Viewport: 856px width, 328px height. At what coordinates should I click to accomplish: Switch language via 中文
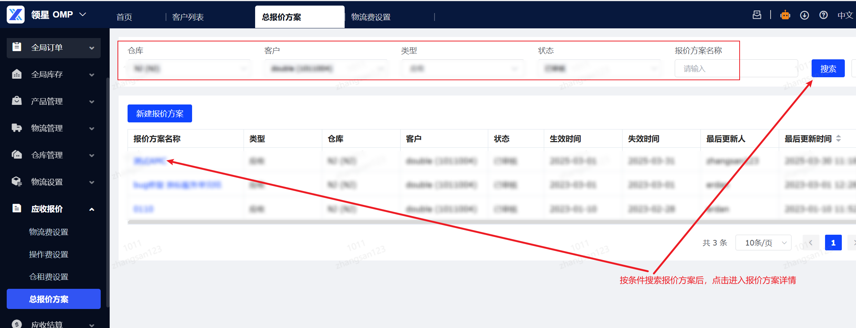[845, 15]
